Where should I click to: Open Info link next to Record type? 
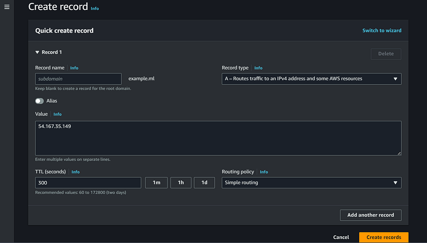(258, 68)
